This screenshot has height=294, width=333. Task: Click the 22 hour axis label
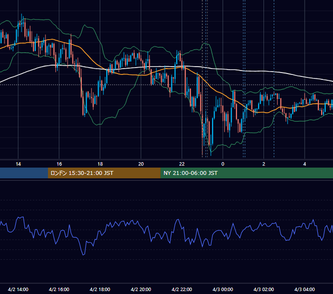(182, 164)
